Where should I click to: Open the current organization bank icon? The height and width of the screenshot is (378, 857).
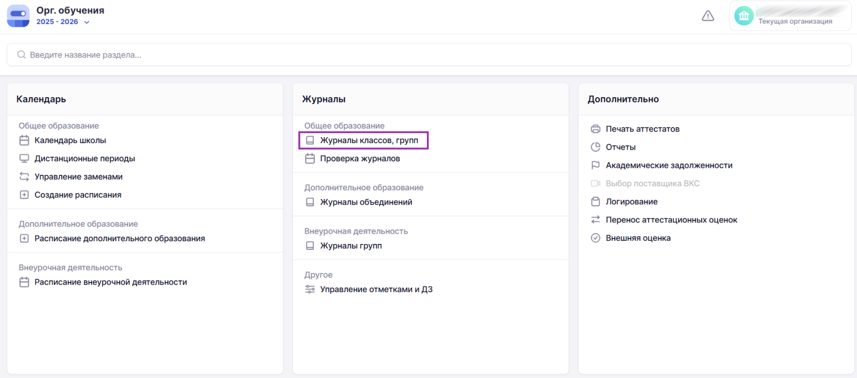point(744,16)
